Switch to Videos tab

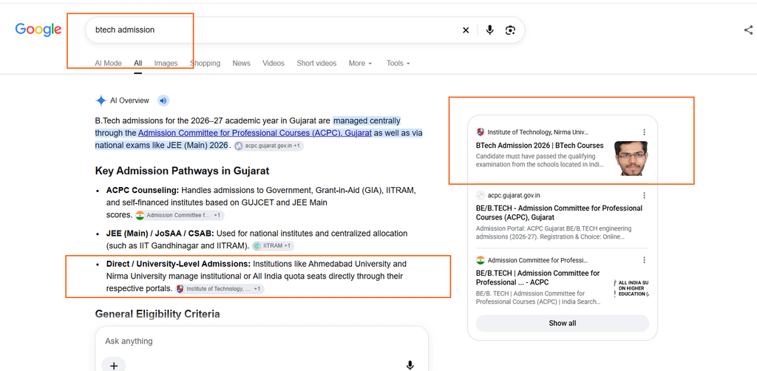click(274, 64)
